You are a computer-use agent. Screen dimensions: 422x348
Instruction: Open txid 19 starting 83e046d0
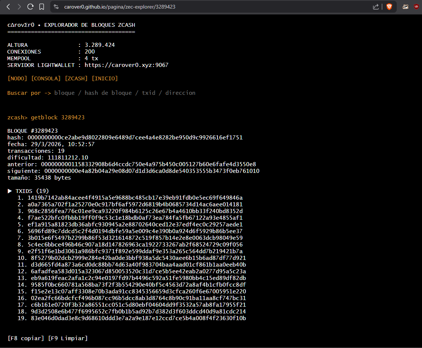[138, 318]
